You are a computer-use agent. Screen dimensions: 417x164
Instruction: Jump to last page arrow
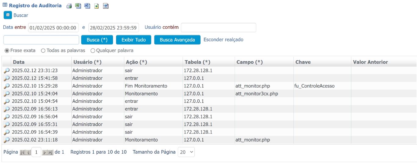coord(50,152)
